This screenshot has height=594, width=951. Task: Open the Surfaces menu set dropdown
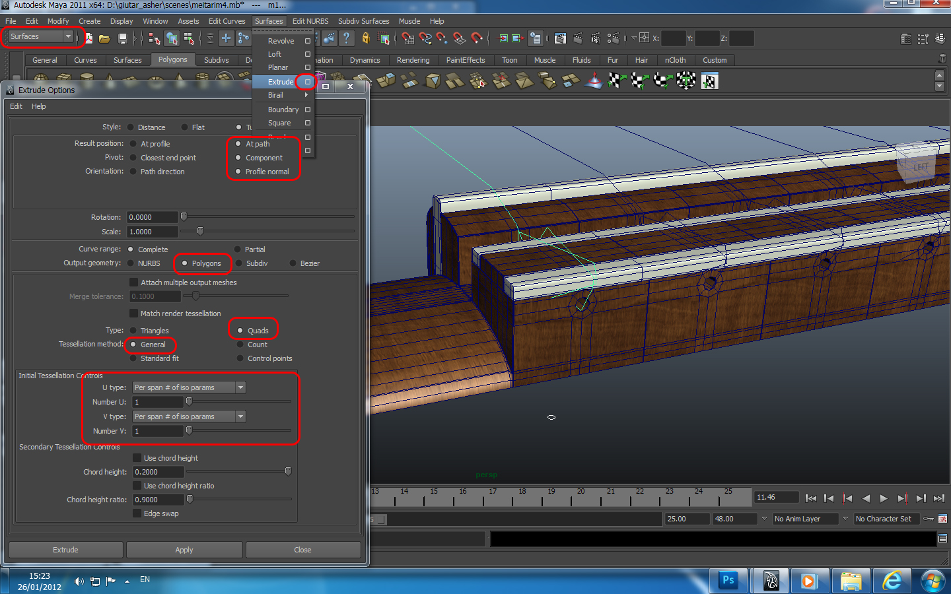tap(41, 37)
